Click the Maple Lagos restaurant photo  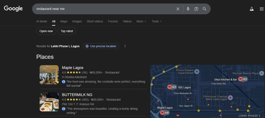pyautogui.click(x=49, y=75)
